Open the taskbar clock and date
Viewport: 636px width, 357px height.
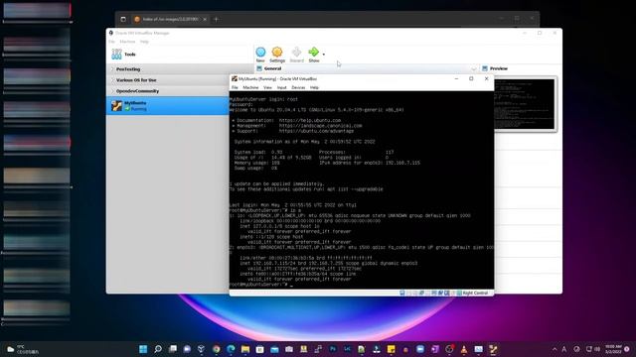613,349
